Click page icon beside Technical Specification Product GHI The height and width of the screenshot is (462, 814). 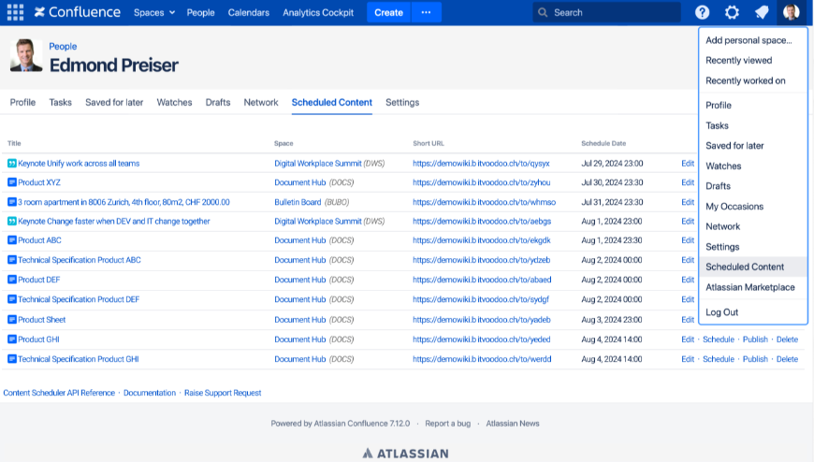[12, 359]
